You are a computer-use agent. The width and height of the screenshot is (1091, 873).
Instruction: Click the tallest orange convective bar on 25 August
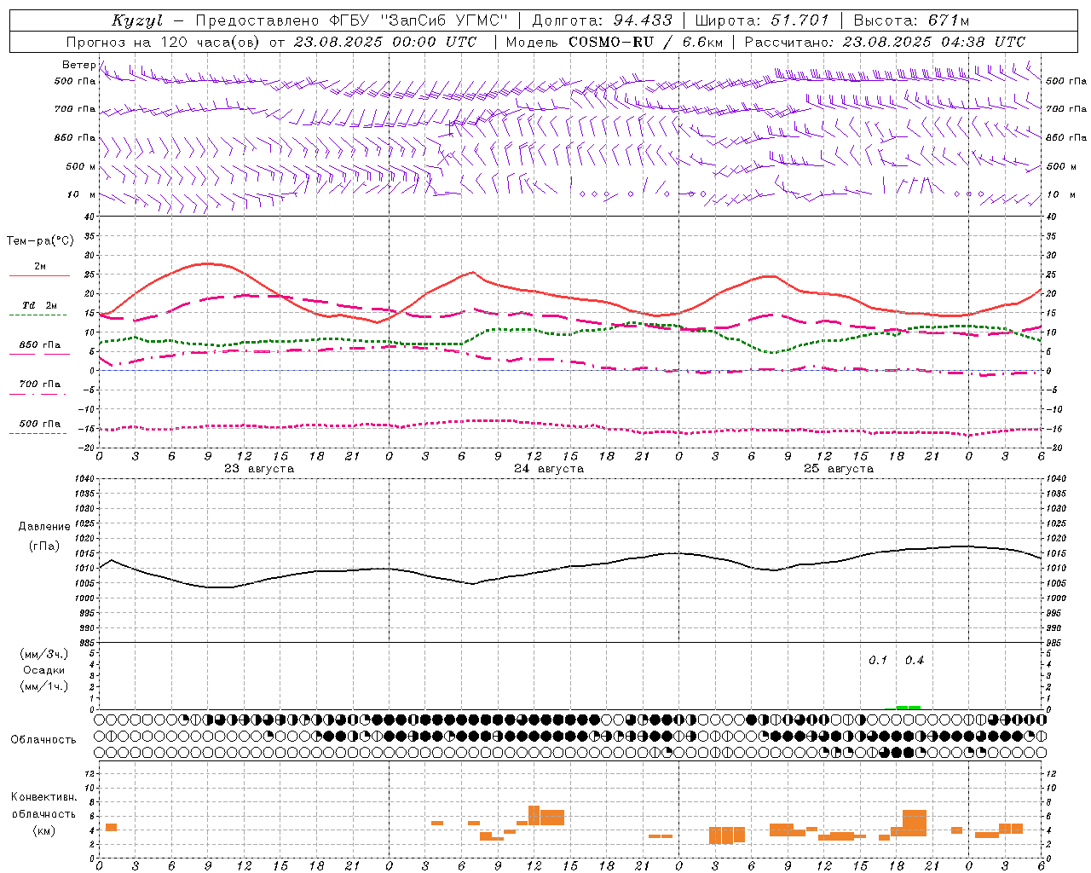pyautogui.click(x=915, y=823)
